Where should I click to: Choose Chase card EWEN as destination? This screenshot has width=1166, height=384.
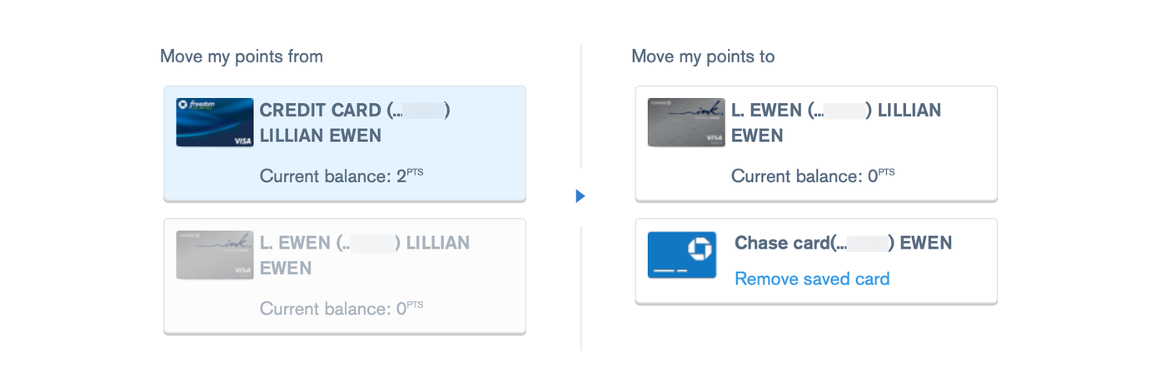816,261
